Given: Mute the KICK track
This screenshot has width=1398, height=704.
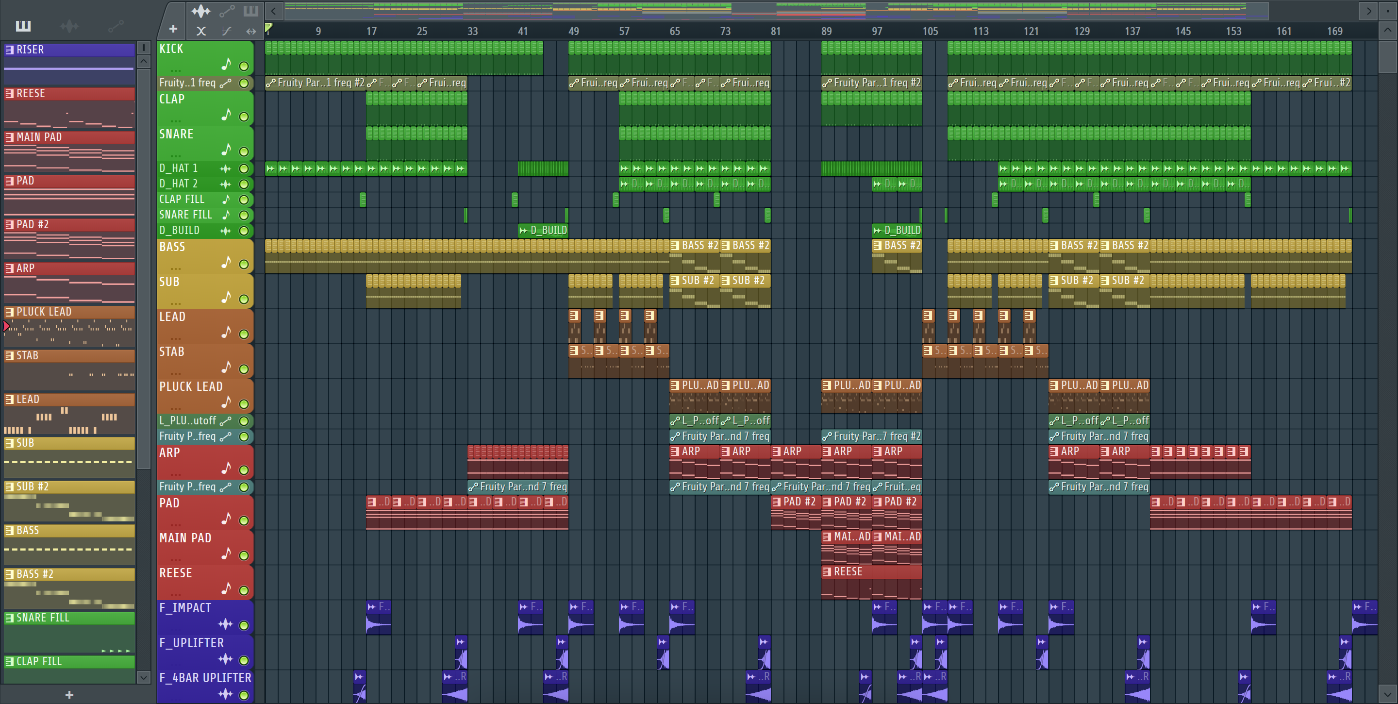Looking at the screenshot, I should pyautogui.click(x=244, y=66).
